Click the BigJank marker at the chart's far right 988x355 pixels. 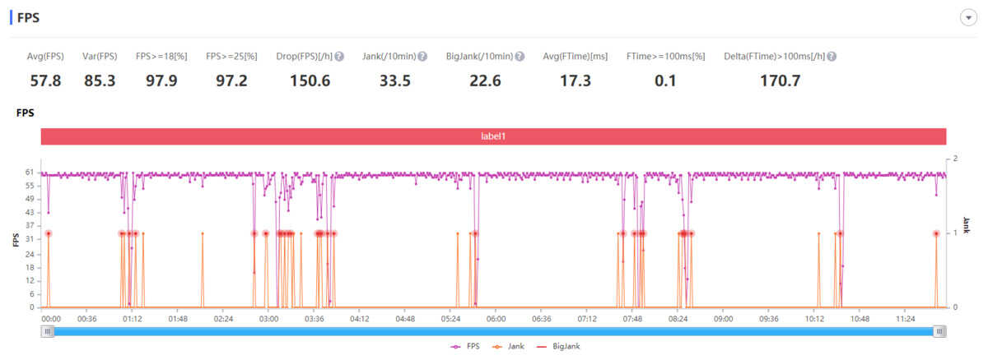tap(936, 233)
